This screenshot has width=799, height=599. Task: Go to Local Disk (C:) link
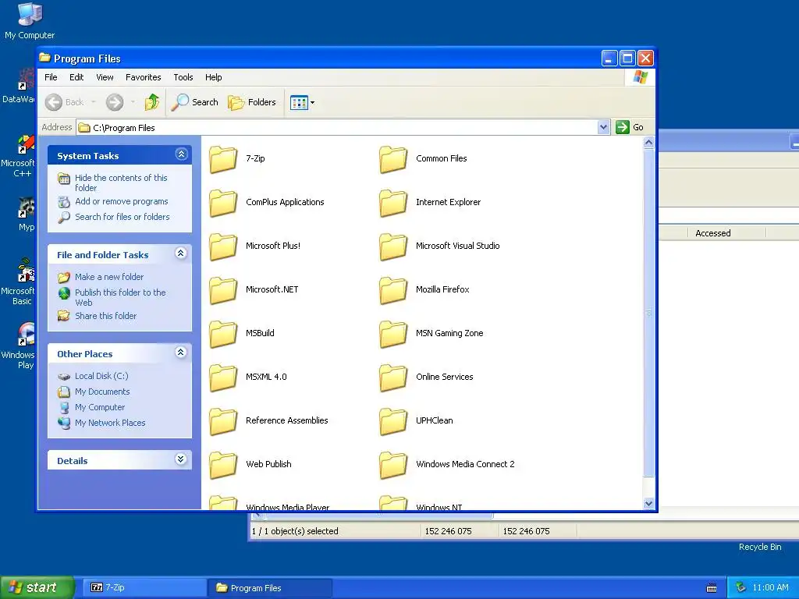(101, 377)
